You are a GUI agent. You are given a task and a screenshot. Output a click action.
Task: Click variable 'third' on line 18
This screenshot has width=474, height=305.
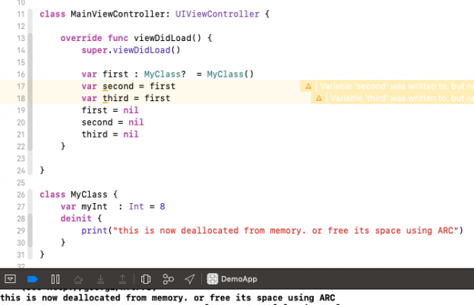(115, 98)
